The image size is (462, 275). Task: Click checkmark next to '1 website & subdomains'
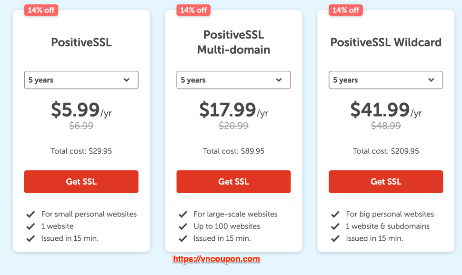(x=335, y=226)
